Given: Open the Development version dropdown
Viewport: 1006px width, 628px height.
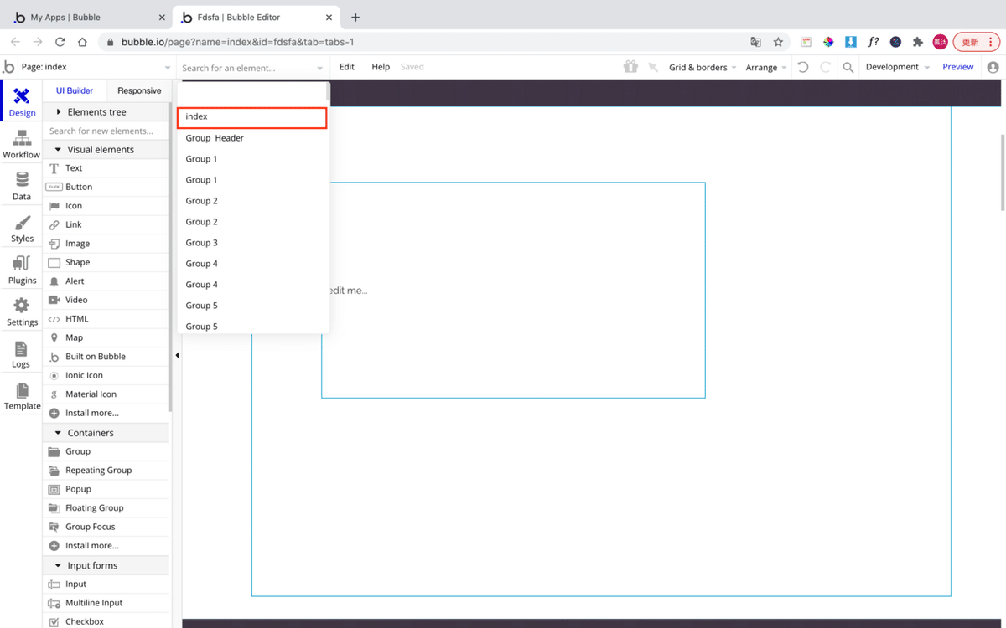Looking at the screenshot, I should click(898, 67).
